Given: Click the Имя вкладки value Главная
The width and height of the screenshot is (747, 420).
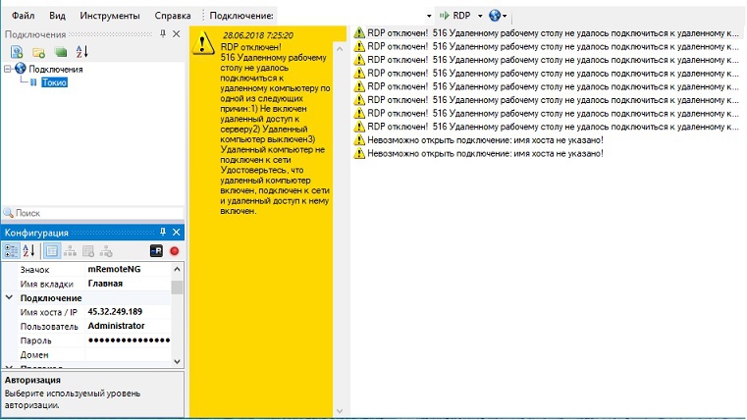Looking at the screenshot, I should (x=105, y=284).
